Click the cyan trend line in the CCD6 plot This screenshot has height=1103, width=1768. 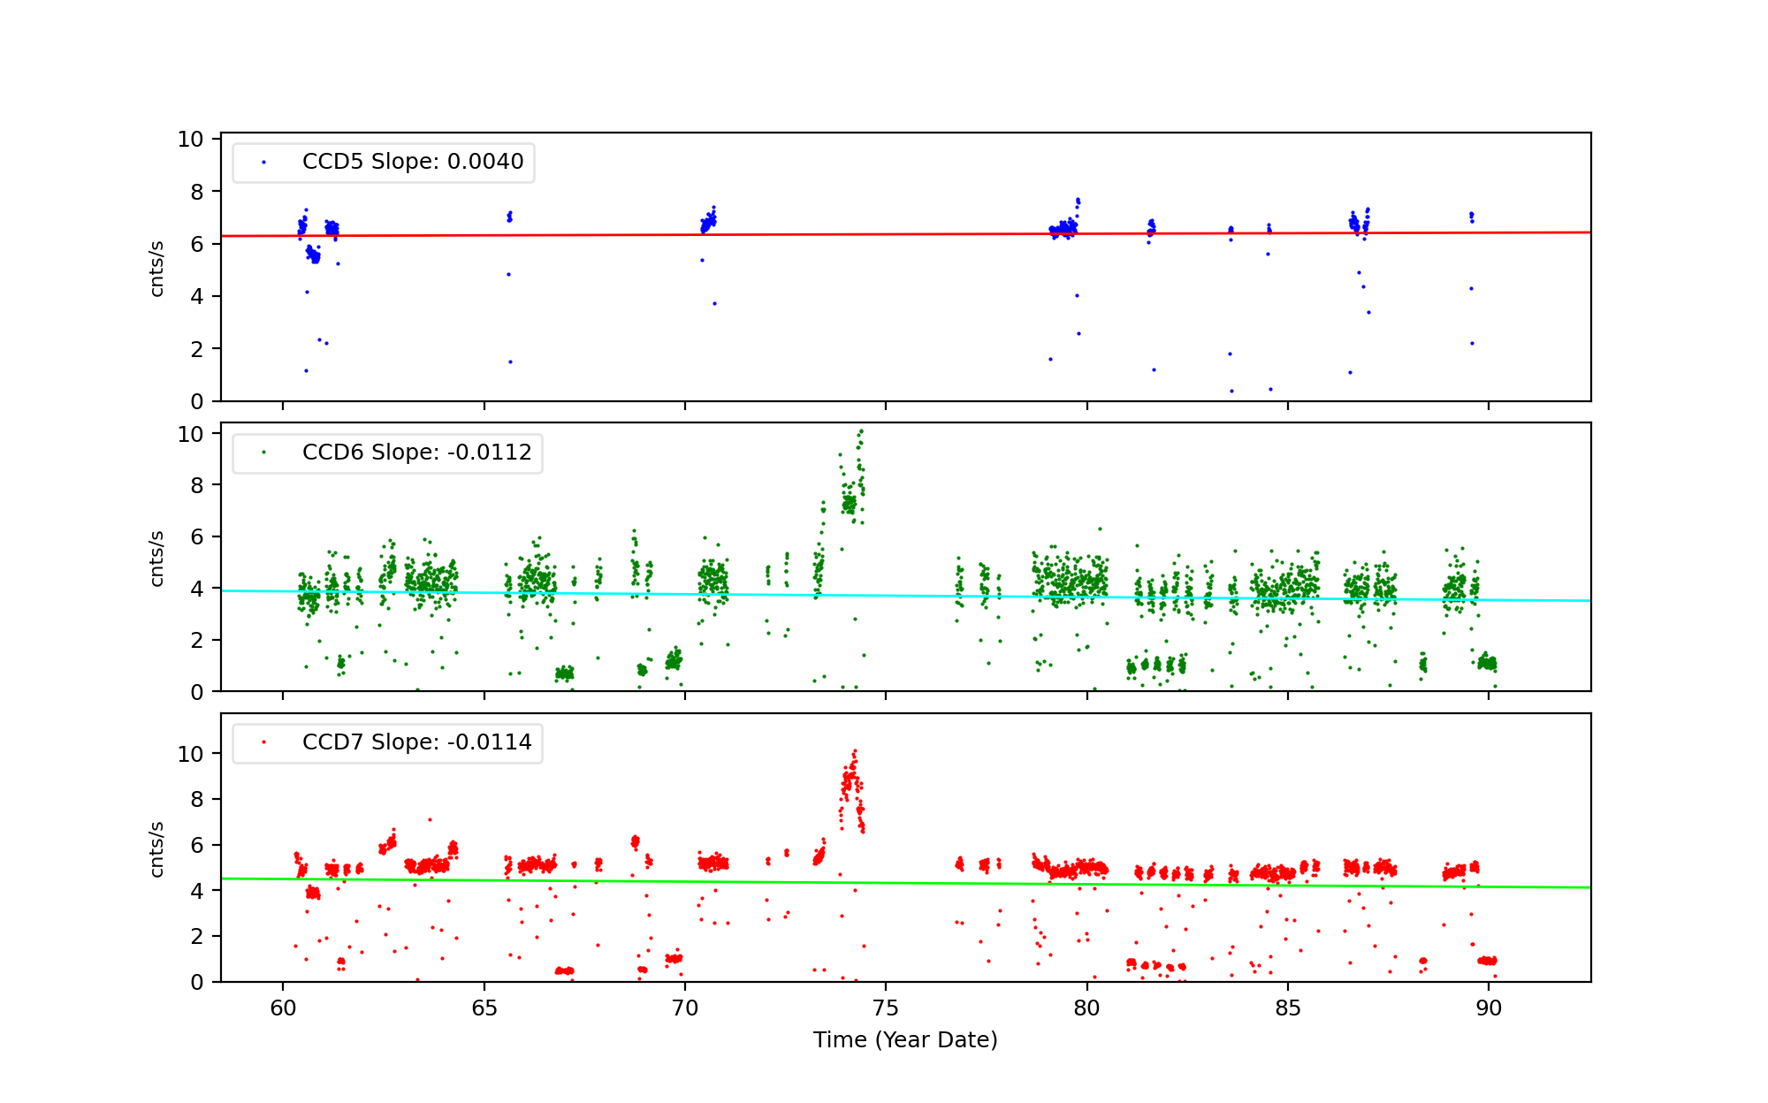pos(884,596)
